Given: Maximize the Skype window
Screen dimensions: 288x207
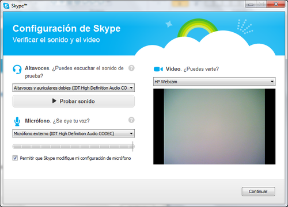Looking at the screenshot, I should 261,4.
